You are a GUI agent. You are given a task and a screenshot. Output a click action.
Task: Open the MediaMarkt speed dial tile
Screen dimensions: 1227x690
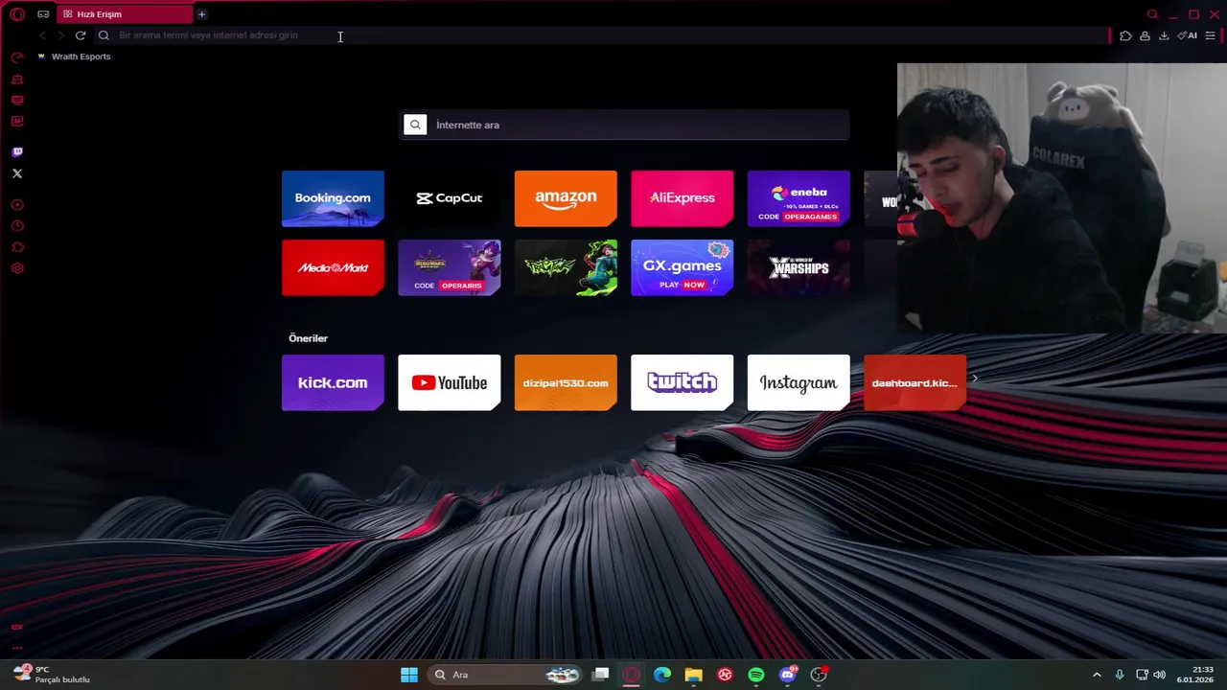click(333, 267)
